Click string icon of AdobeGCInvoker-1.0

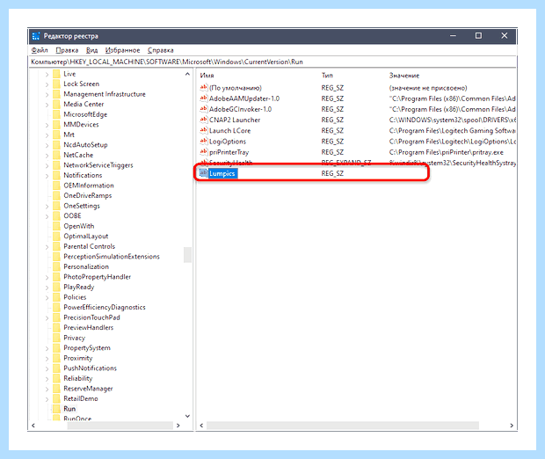coord(204,109)
